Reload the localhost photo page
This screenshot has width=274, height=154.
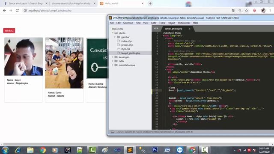[17, 10]
